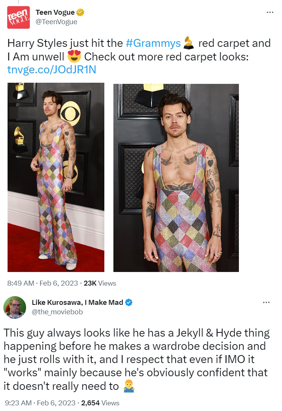Open the_moviebob tweet more options menu
Screen dimensions: 282x411
pyautogui.click(x=266, y=303)
